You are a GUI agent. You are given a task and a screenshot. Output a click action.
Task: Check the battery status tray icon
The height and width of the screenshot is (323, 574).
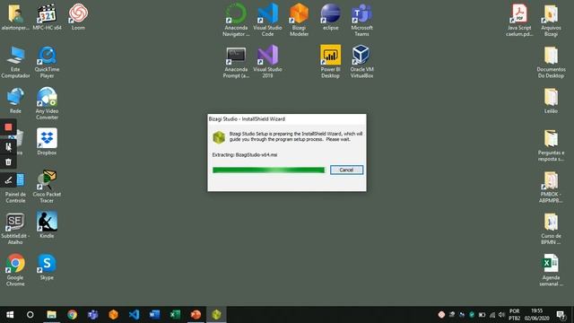click(x=483, y=315)
